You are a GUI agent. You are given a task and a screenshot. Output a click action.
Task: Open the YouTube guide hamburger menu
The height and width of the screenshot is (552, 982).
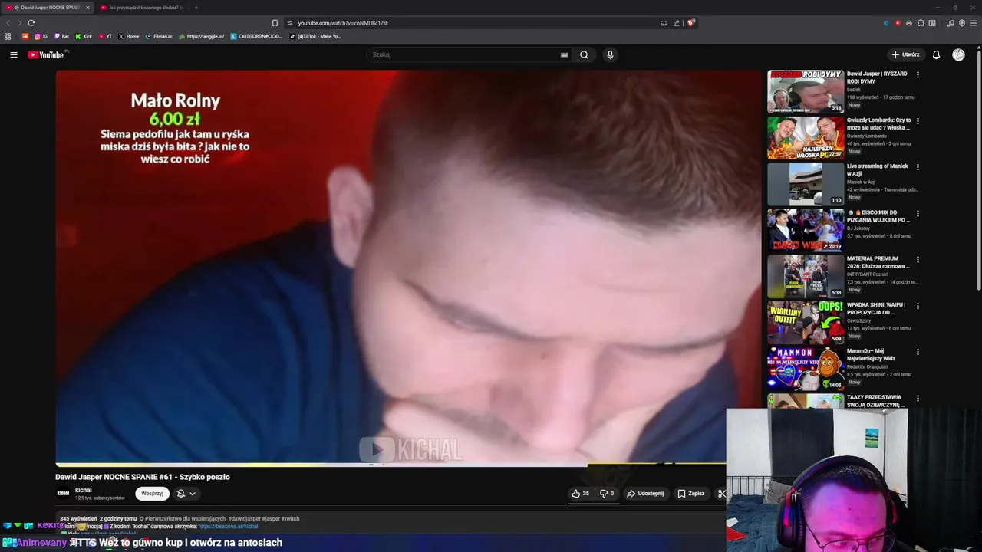click(13, 54)
